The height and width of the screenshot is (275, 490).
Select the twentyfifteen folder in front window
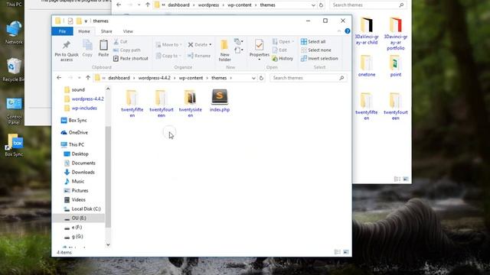(132, 104)
